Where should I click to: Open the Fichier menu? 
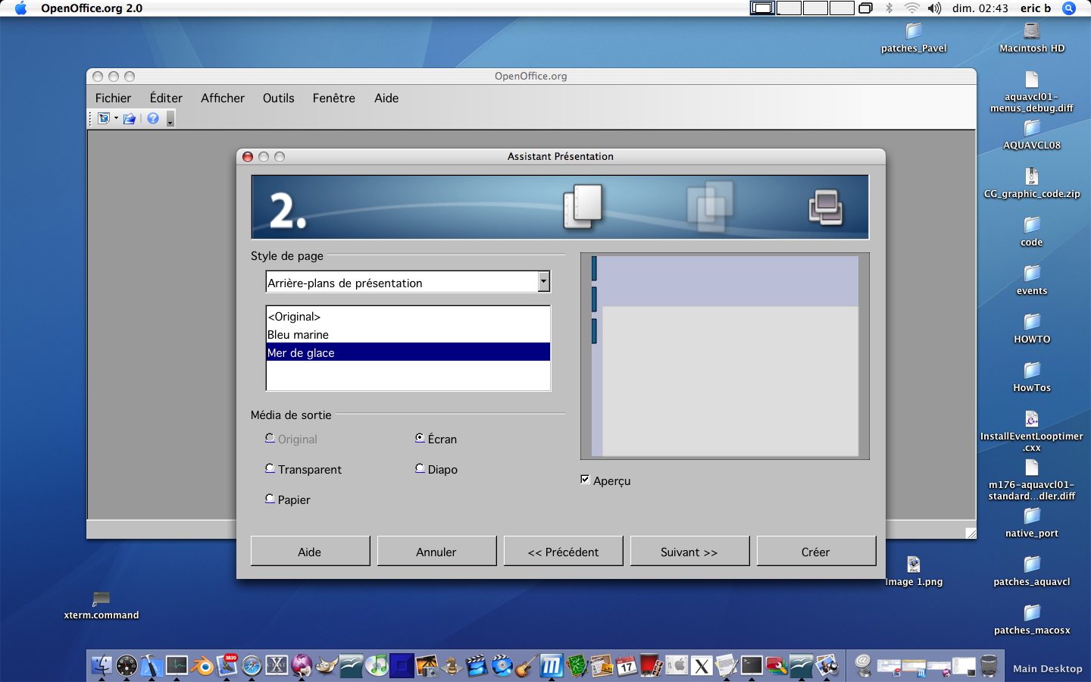[x=113, y=98]
